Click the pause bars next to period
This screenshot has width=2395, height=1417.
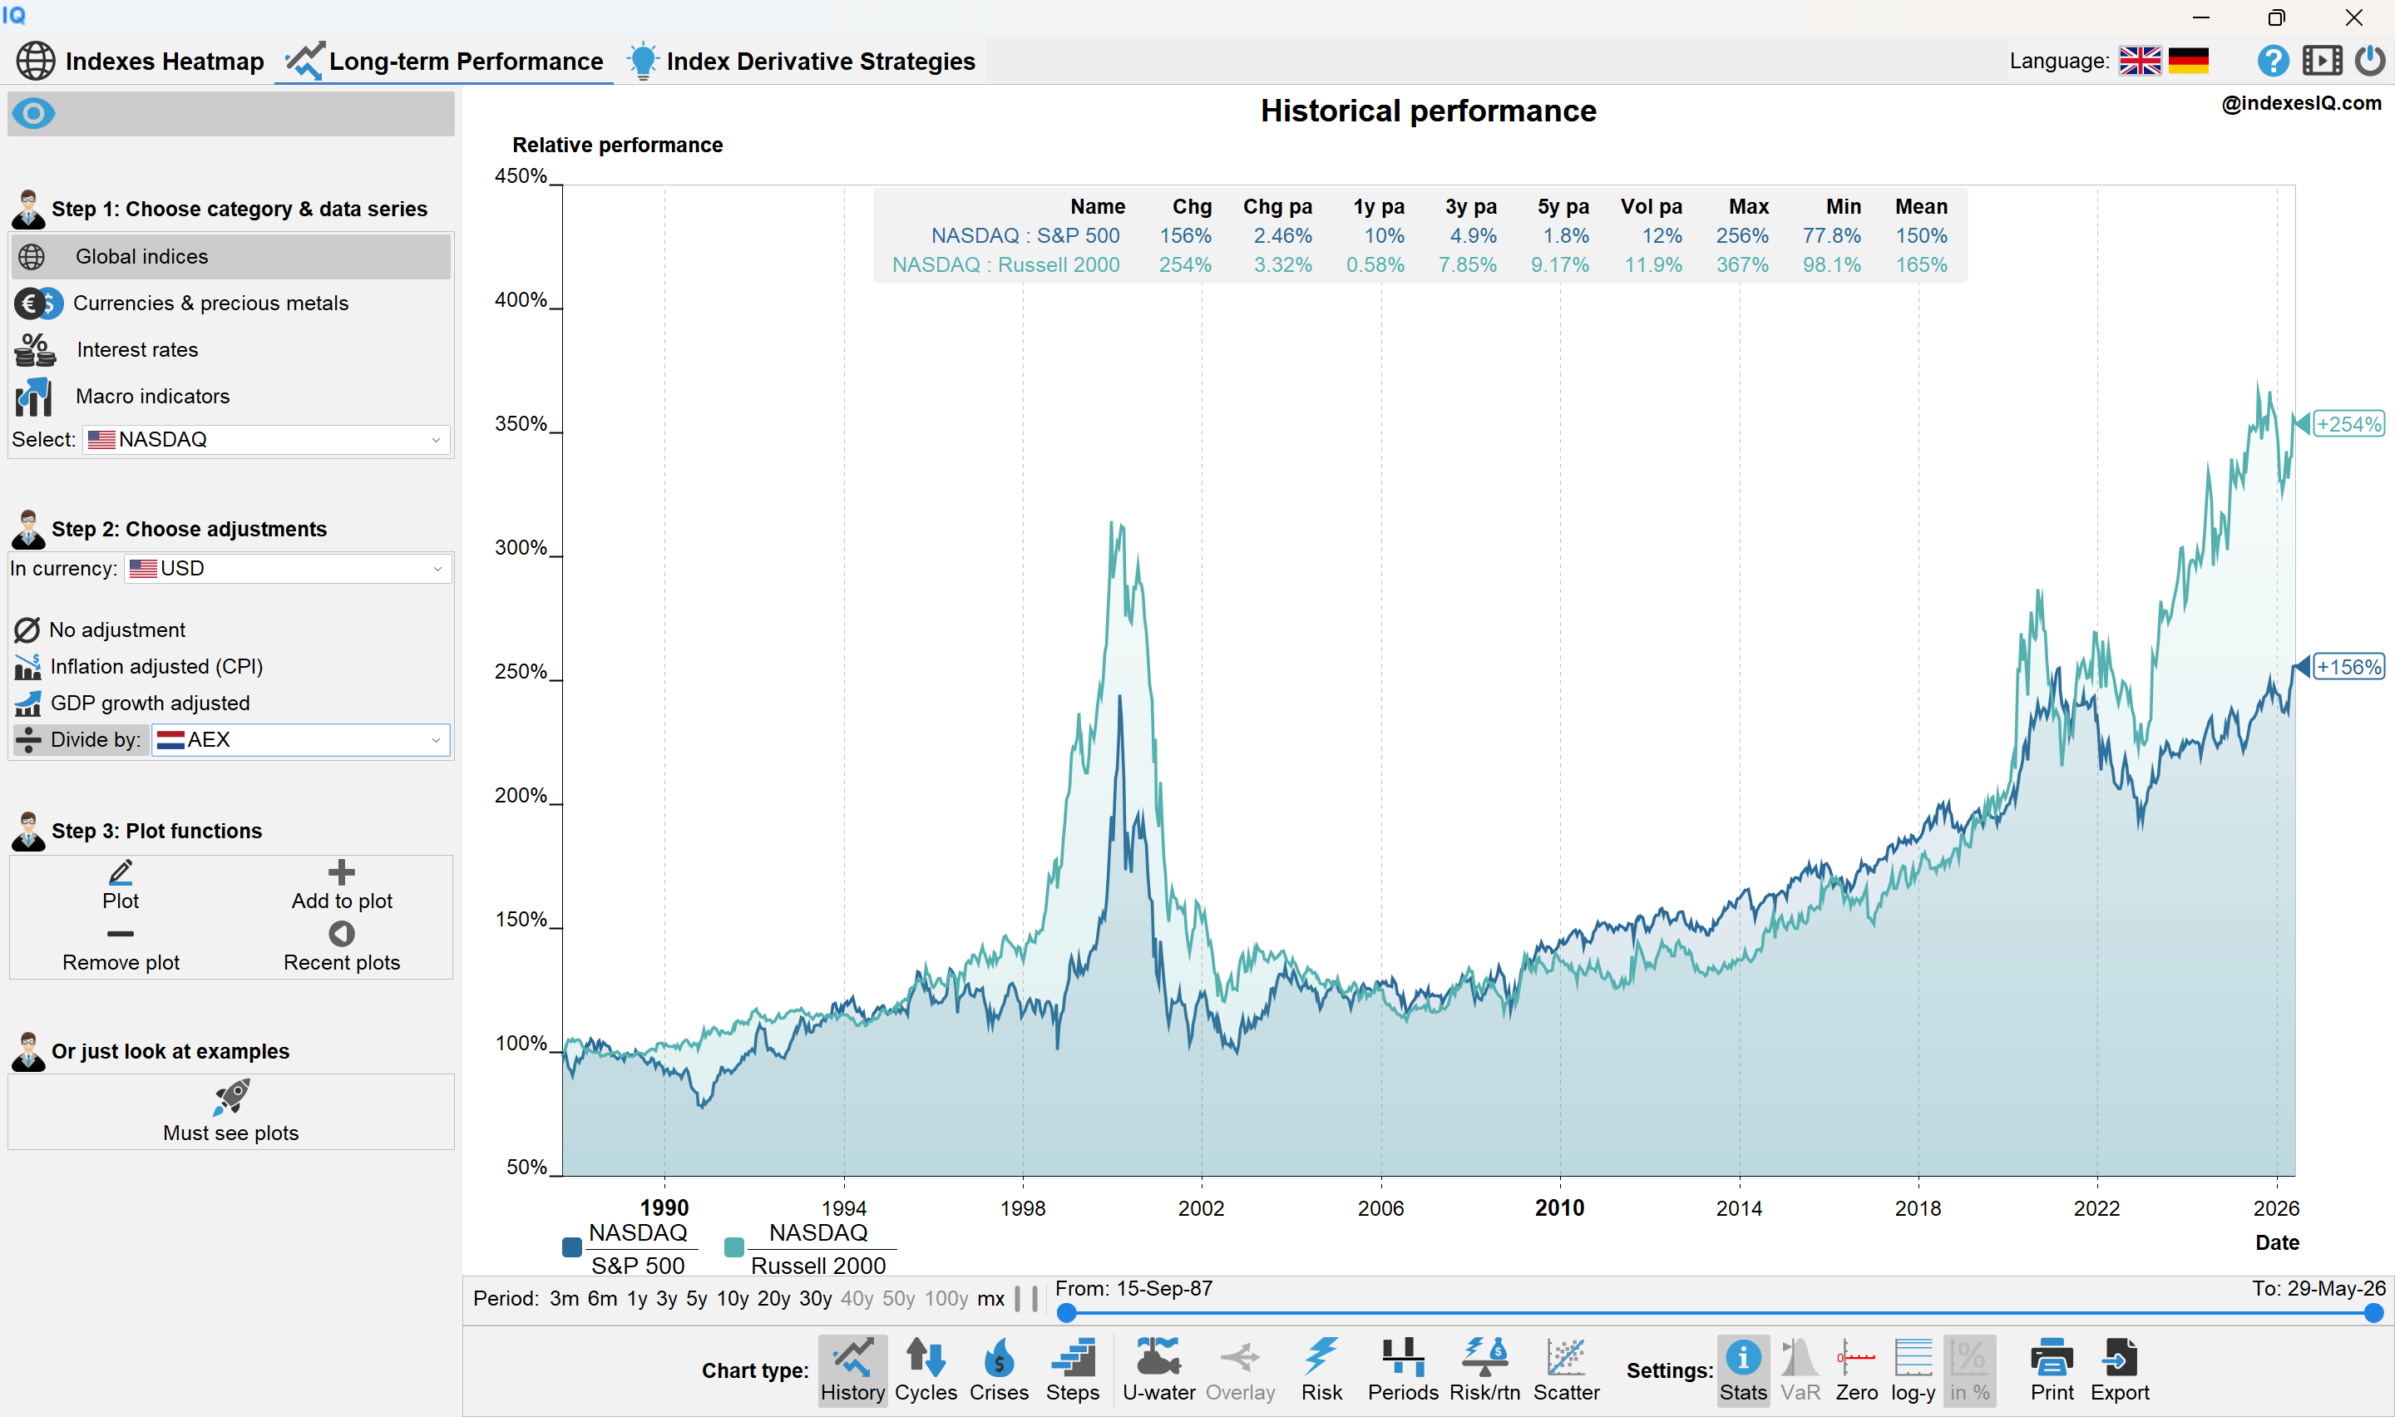[x=1026, y=1299]
